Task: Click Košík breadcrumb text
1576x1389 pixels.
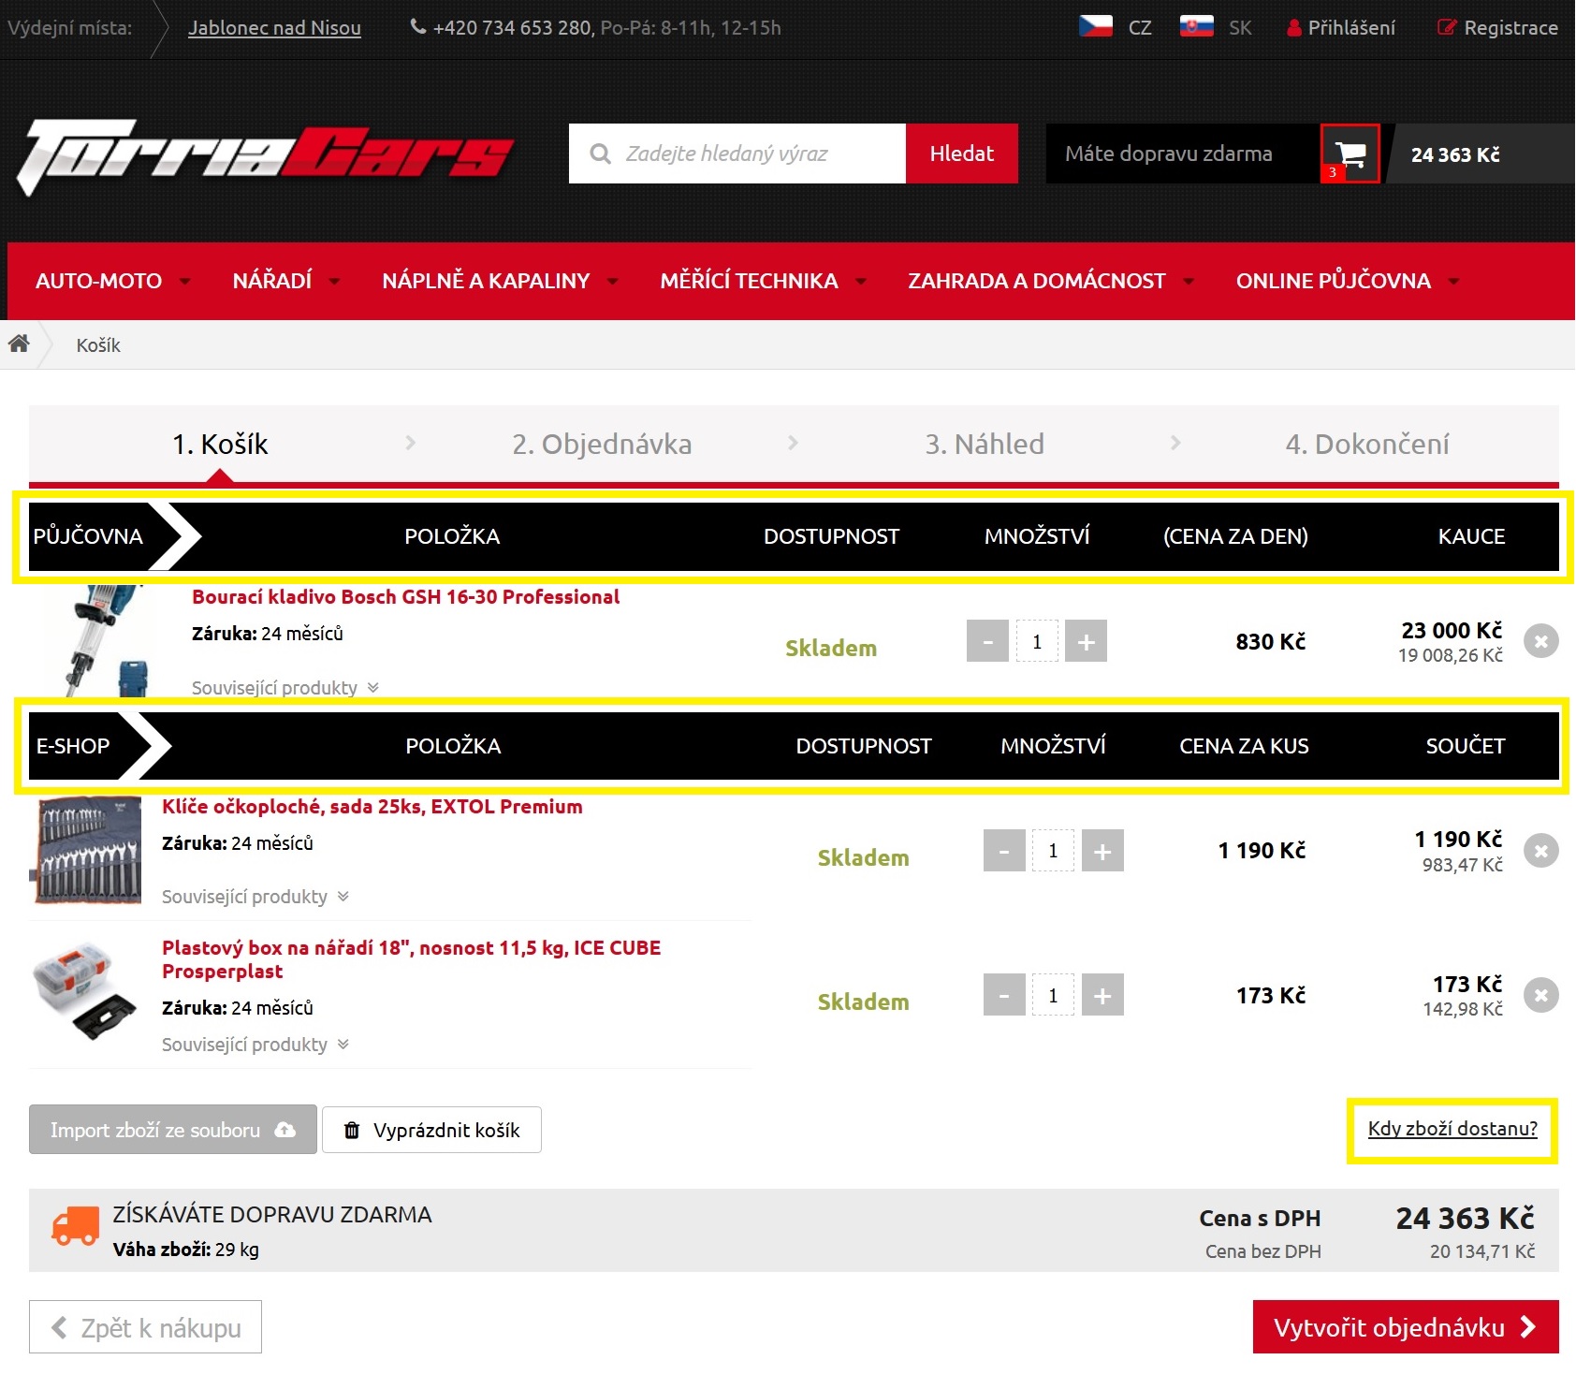Action: tap(98, 345)
